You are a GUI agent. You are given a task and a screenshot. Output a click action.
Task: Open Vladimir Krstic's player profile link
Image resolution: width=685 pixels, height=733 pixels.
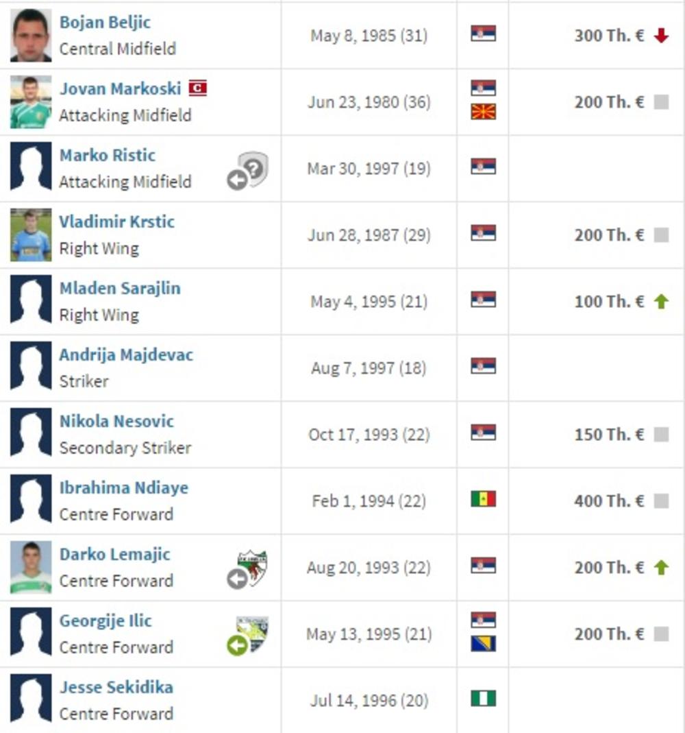(116, 221)
